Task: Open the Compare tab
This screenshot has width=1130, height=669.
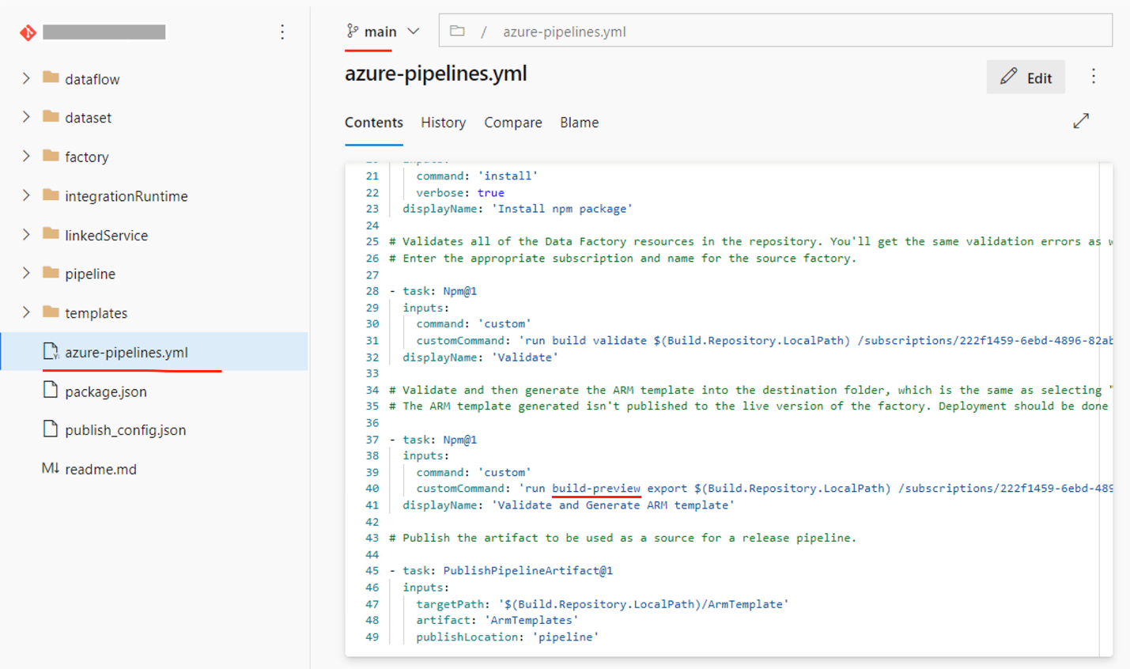Action: tap(513, 123)
